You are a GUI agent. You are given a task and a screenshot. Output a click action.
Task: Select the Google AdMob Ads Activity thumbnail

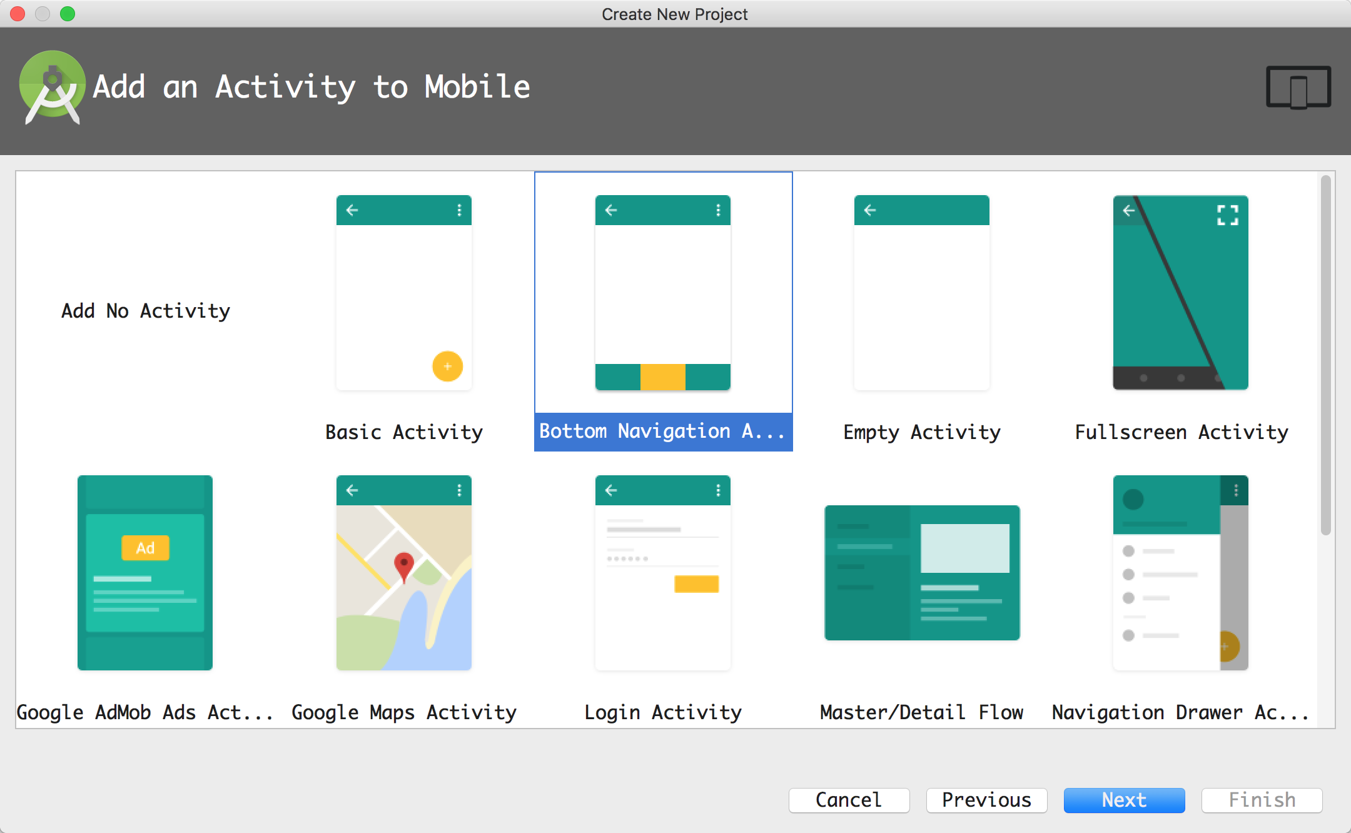(x=145, y=573)
